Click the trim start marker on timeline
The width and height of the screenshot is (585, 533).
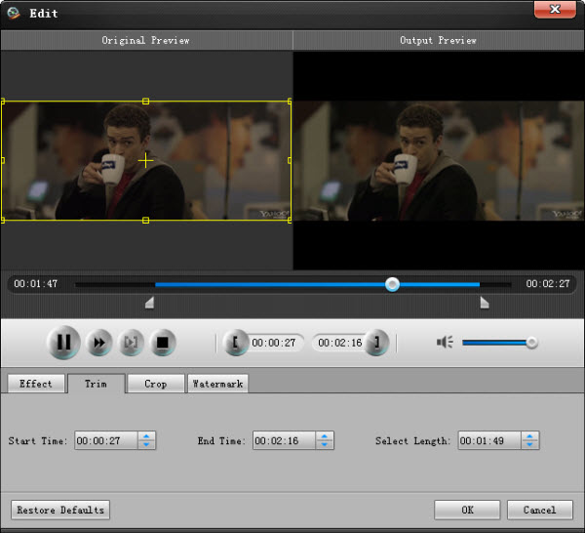point(149,303)
